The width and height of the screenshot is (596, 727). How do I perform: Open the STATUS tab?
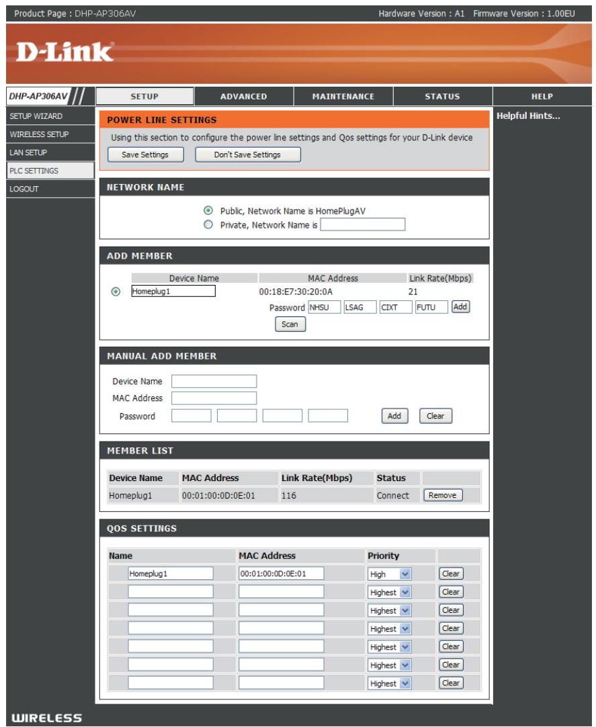coord(443,97)
